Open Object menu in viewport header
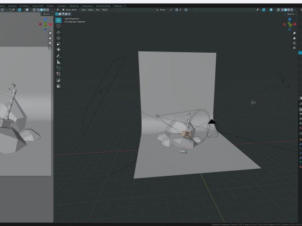Image resolution: width=302 pixels, height=226 pixels. pyautogui.click(x=104, y=10)
